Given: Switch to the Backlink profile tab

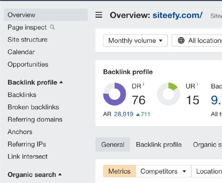Looking at the screenshot, I should 159,145.
